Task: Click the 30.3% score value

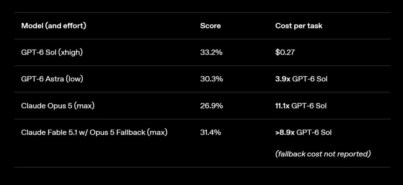Action: tap(212, 79)
